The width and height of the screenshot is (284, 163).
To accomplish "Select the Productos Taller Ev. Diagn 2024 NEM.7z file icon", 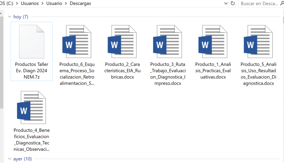I will point(32,42).
